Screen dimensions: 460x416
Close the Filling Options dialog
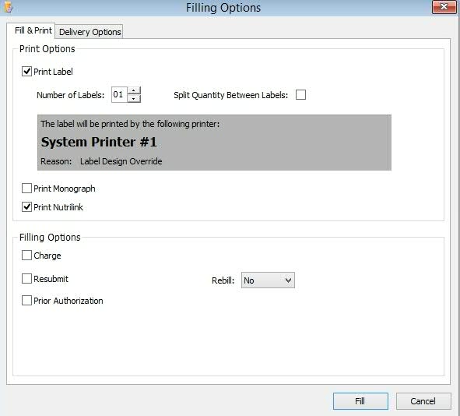[x=444, y=7]
